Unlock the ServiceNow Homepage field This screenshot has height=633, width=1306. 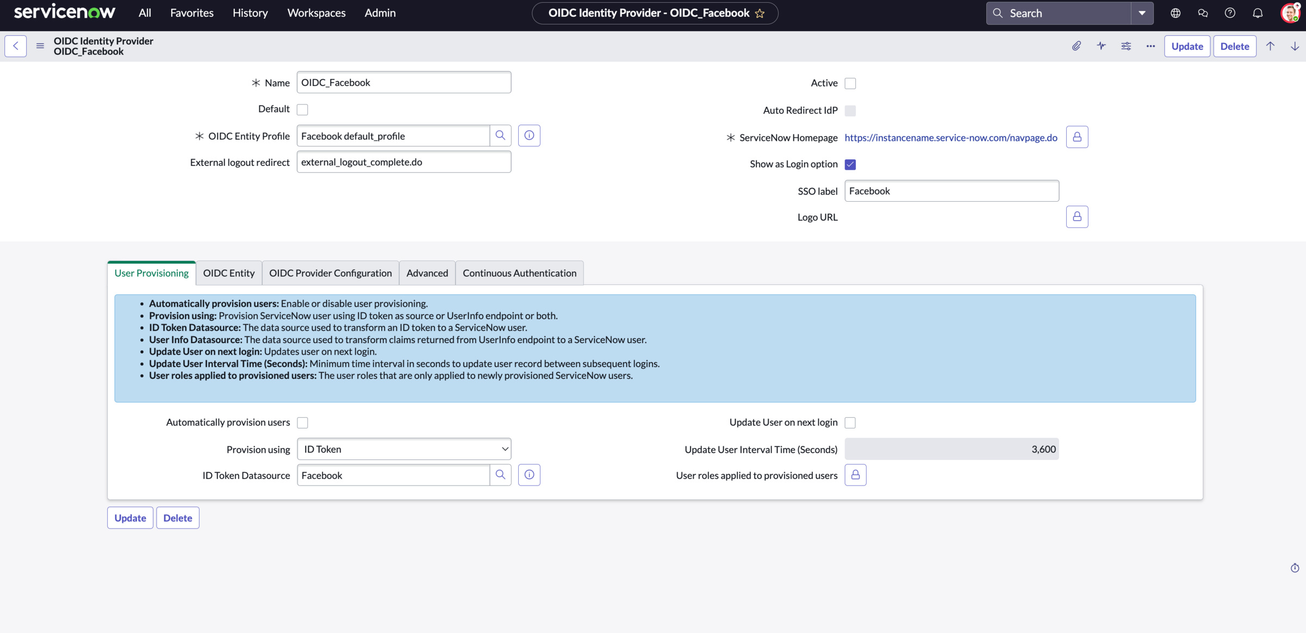point(1077,137)
